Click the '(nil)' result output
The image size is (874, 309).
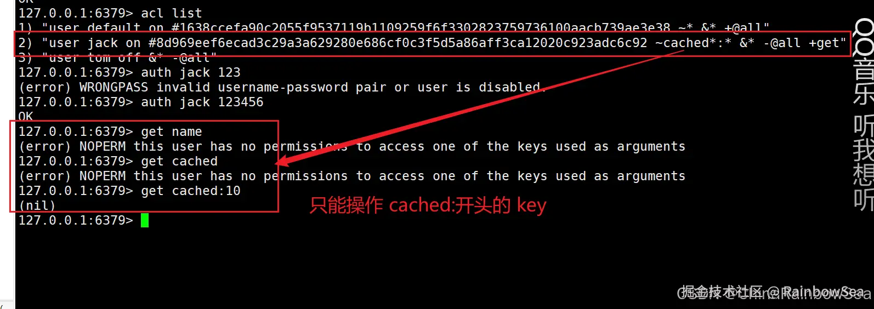37,205
